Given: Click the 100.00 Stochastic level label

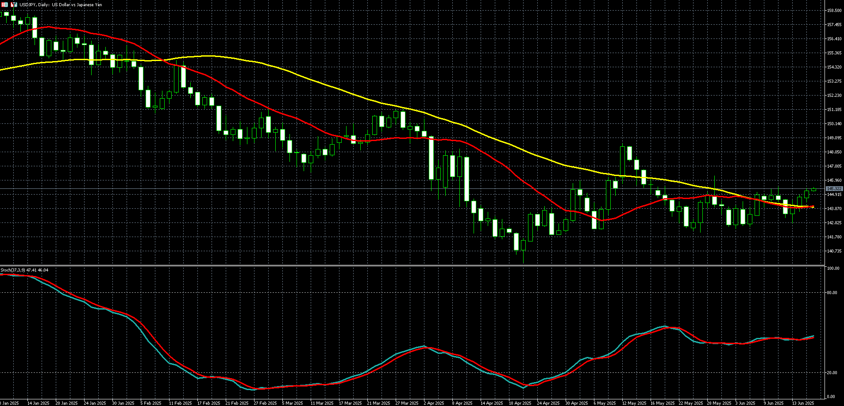Looking at the screenshot, I should pyautogui.click(x=833, y=268).
